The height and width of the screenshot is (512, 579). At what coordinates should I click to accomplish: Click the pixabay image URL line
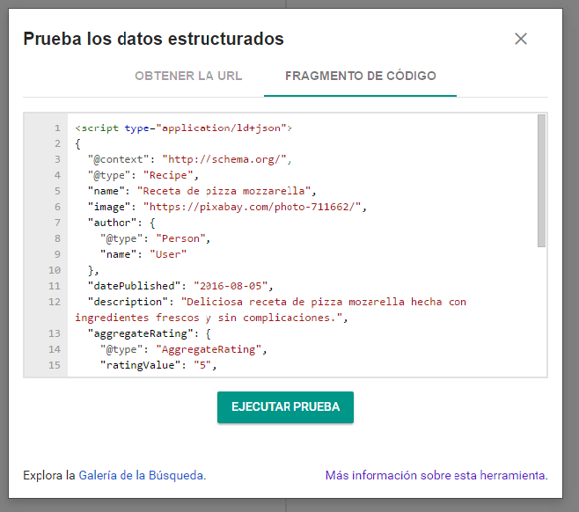tap(227, 207)
